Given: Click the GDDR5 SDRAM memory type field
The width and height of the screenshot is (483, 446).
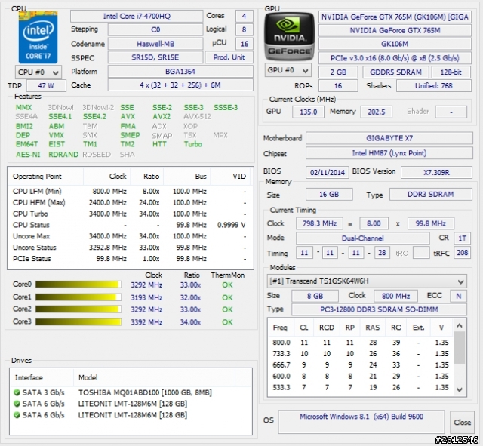Looking at the screenshot, I should pyautogui.click(x=395, y=72).
